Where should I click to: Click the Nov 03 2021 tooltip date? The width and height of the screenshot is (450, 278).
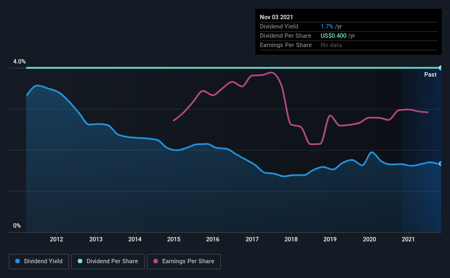pyautogui.click(x=276, y=17)
